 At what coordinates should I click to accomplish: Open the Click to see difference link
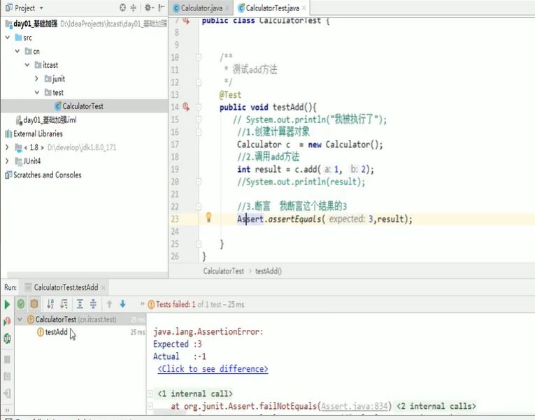(213, 369)
